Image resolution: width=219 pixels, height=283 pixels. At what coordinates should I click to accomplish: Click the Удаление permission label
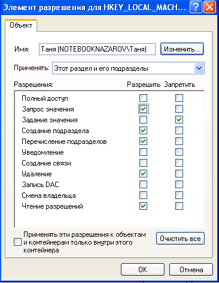36,174
